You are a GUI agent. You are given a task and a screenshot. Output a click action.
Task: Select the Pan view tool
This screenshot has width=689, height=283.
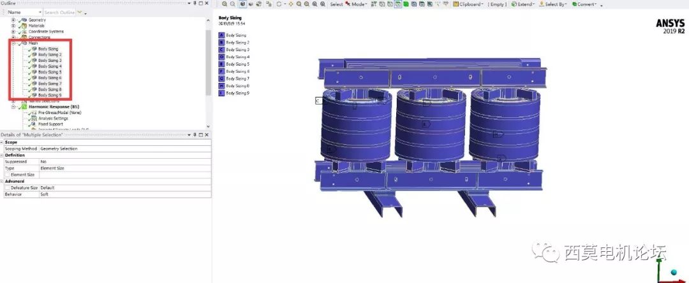pos(291,4)
